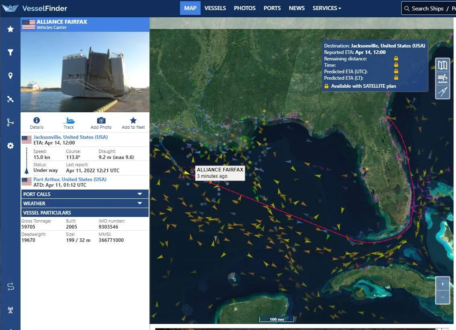Expand the WEATHER section
Image resolution: width=456 pixels, height=330 pixels.
(x=85, y=203)
